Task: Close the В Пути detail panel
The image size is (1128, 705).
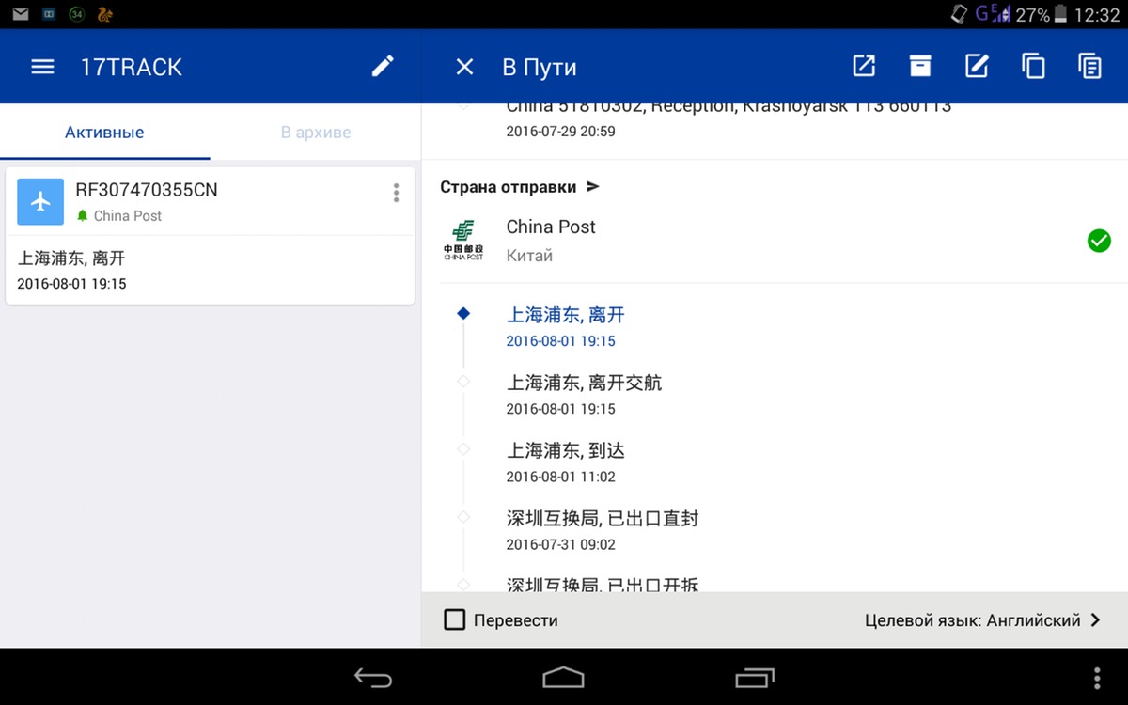Action: click(x=464, y=67)
